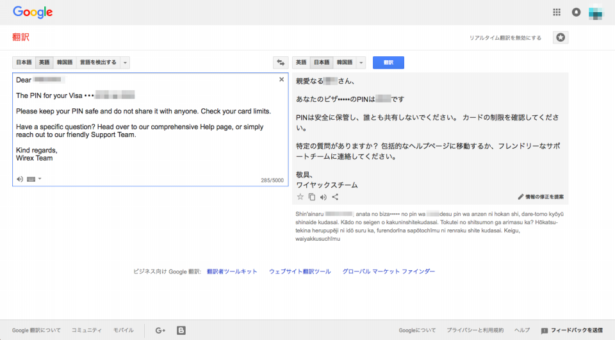Click the 'Kind regards,' source line

(37, 150)
